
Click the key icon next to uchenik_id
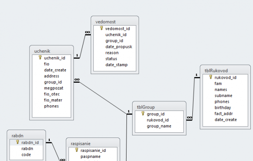(40, 57)
